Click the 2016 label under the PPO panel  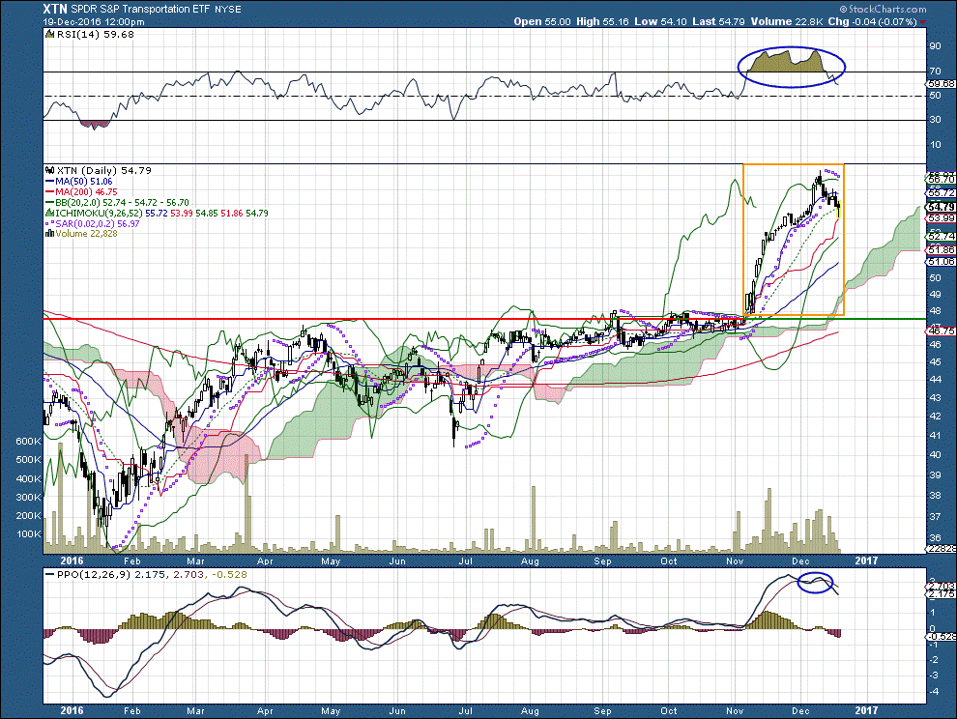[72, 710]
